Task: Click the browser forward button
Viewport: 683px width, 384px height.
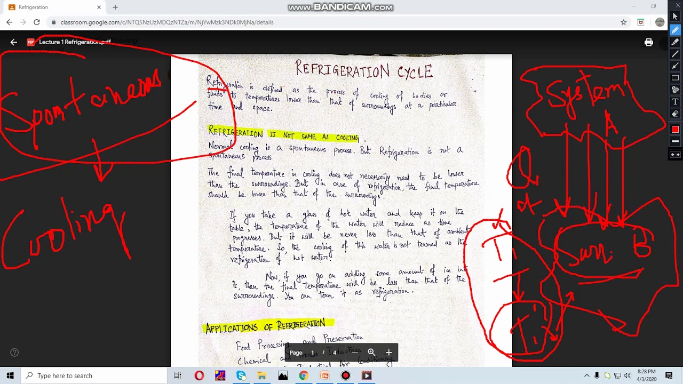Action: [x=22, y=22]
